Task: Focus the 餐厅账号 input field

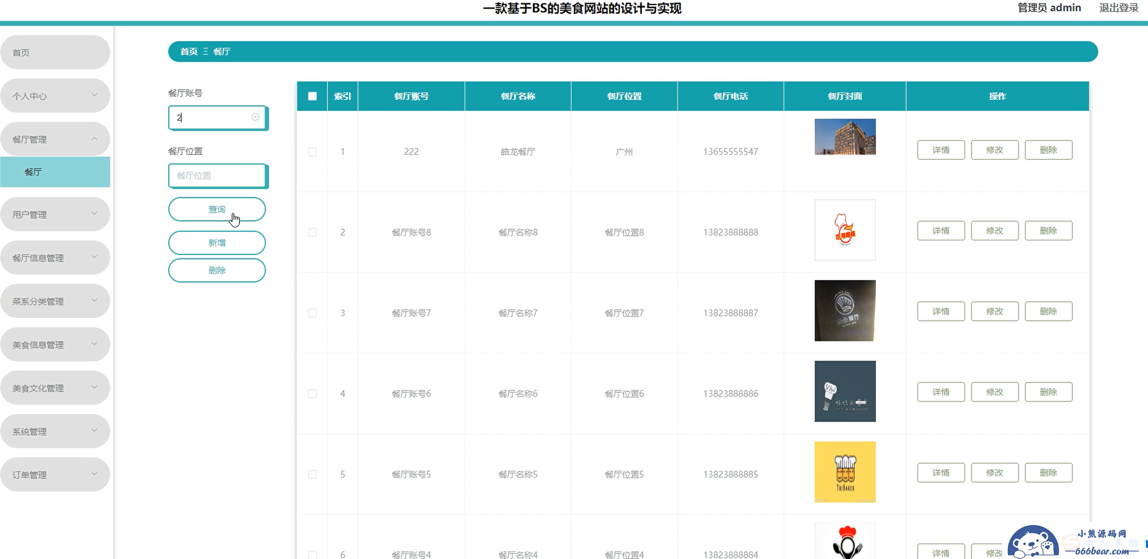Action: (x=217, y=117)
